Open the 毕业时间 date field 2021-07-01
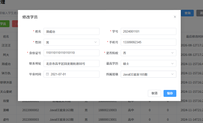Screen dimensions: 203x123 72,74
